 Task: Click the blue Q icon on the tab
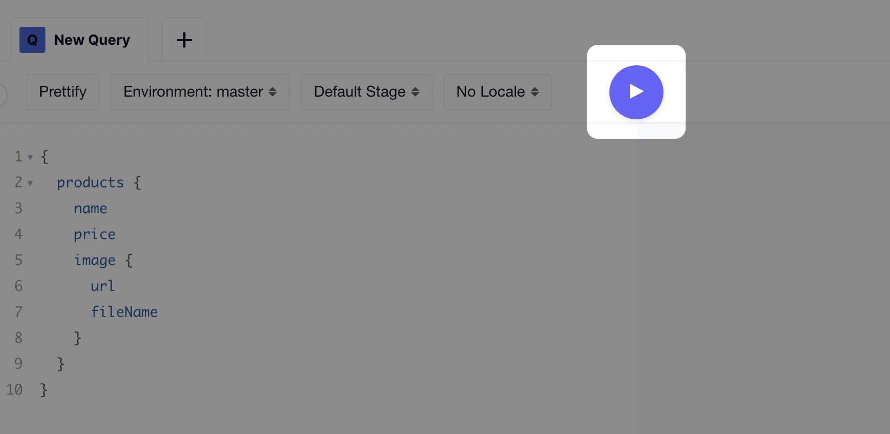click(x=32, y=40)
